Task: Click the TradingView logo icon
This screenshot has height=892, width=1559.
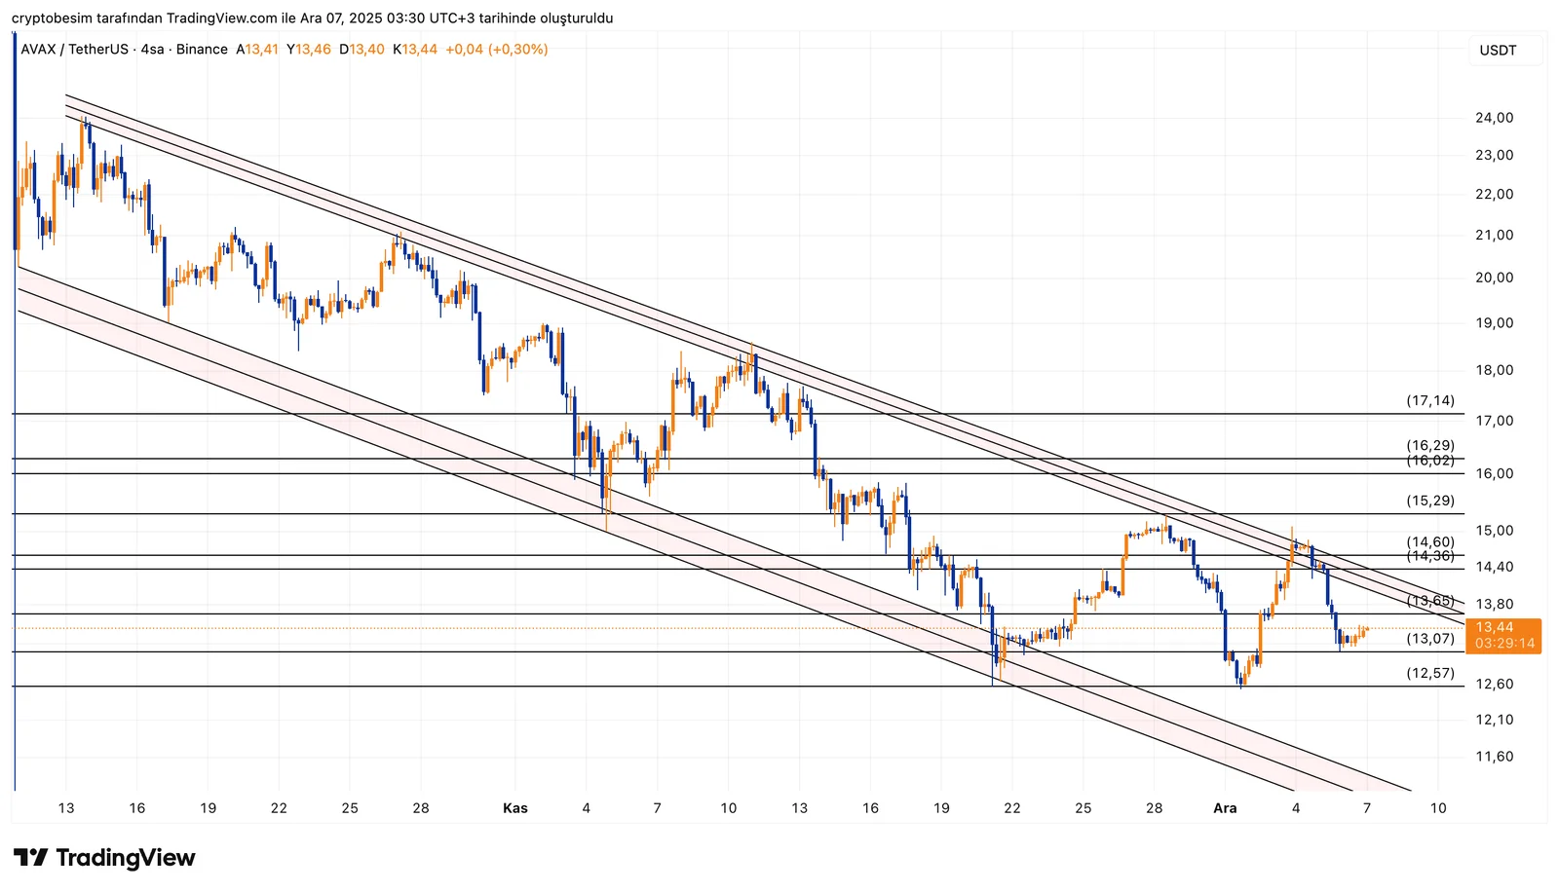Action: (30, 858)
